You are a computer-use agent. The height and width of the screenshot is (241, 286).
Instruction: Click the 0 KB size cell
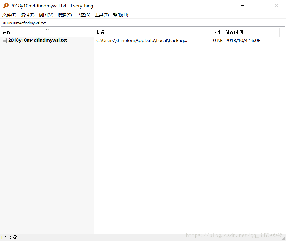coord(218,41)
